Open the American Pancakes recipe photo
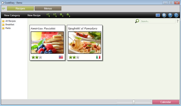Screen dimensions: 181x106 tap(47, 43)
